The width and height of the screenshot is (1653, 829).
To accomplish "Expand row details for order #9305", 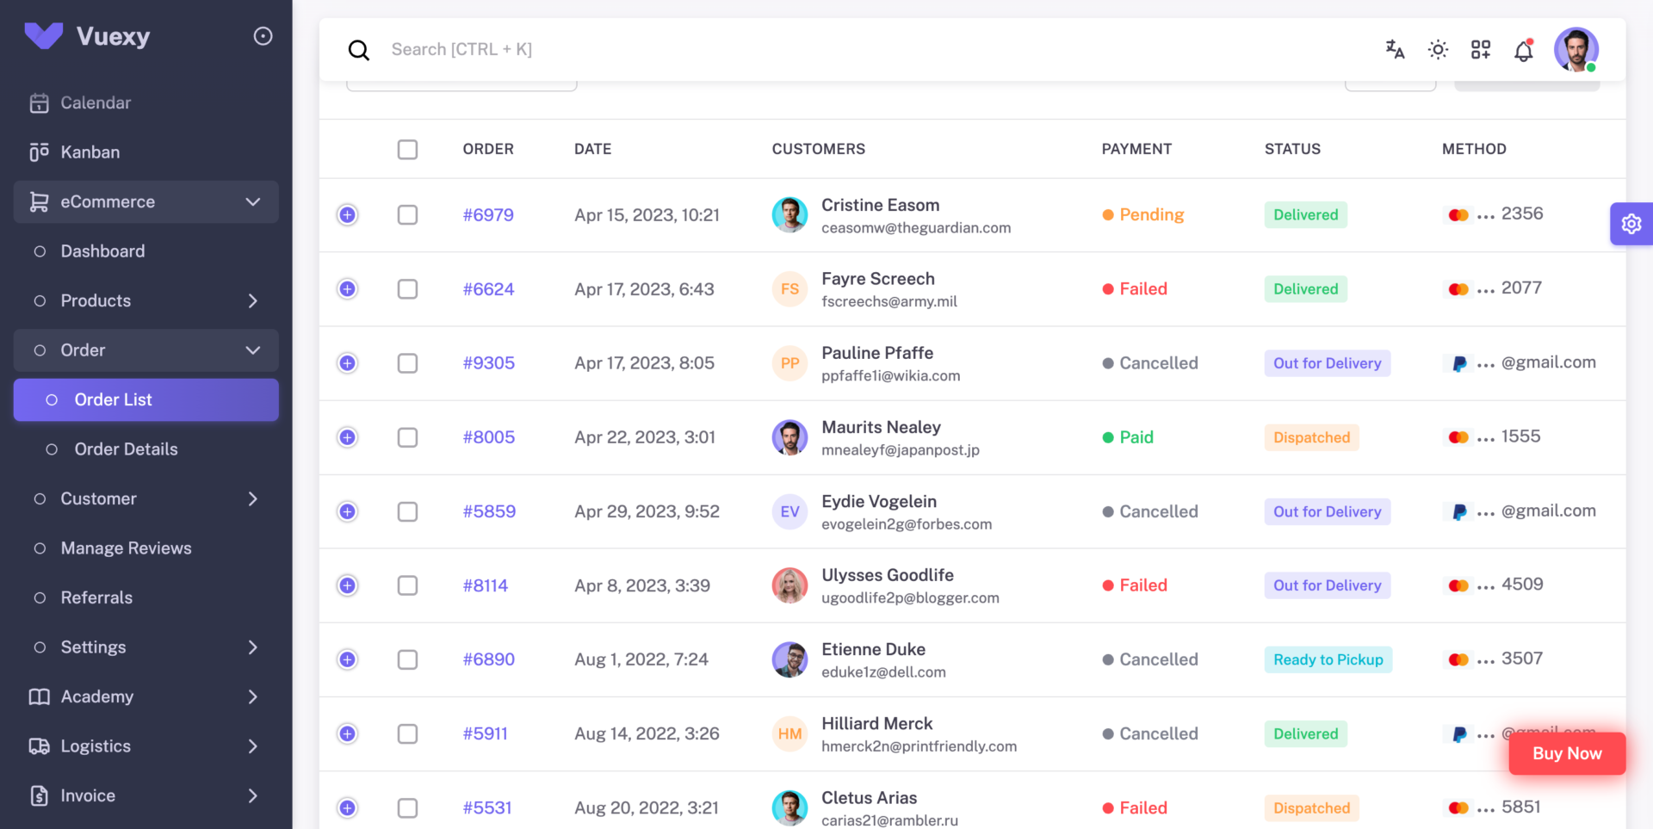I will click(x=348, y=363).
